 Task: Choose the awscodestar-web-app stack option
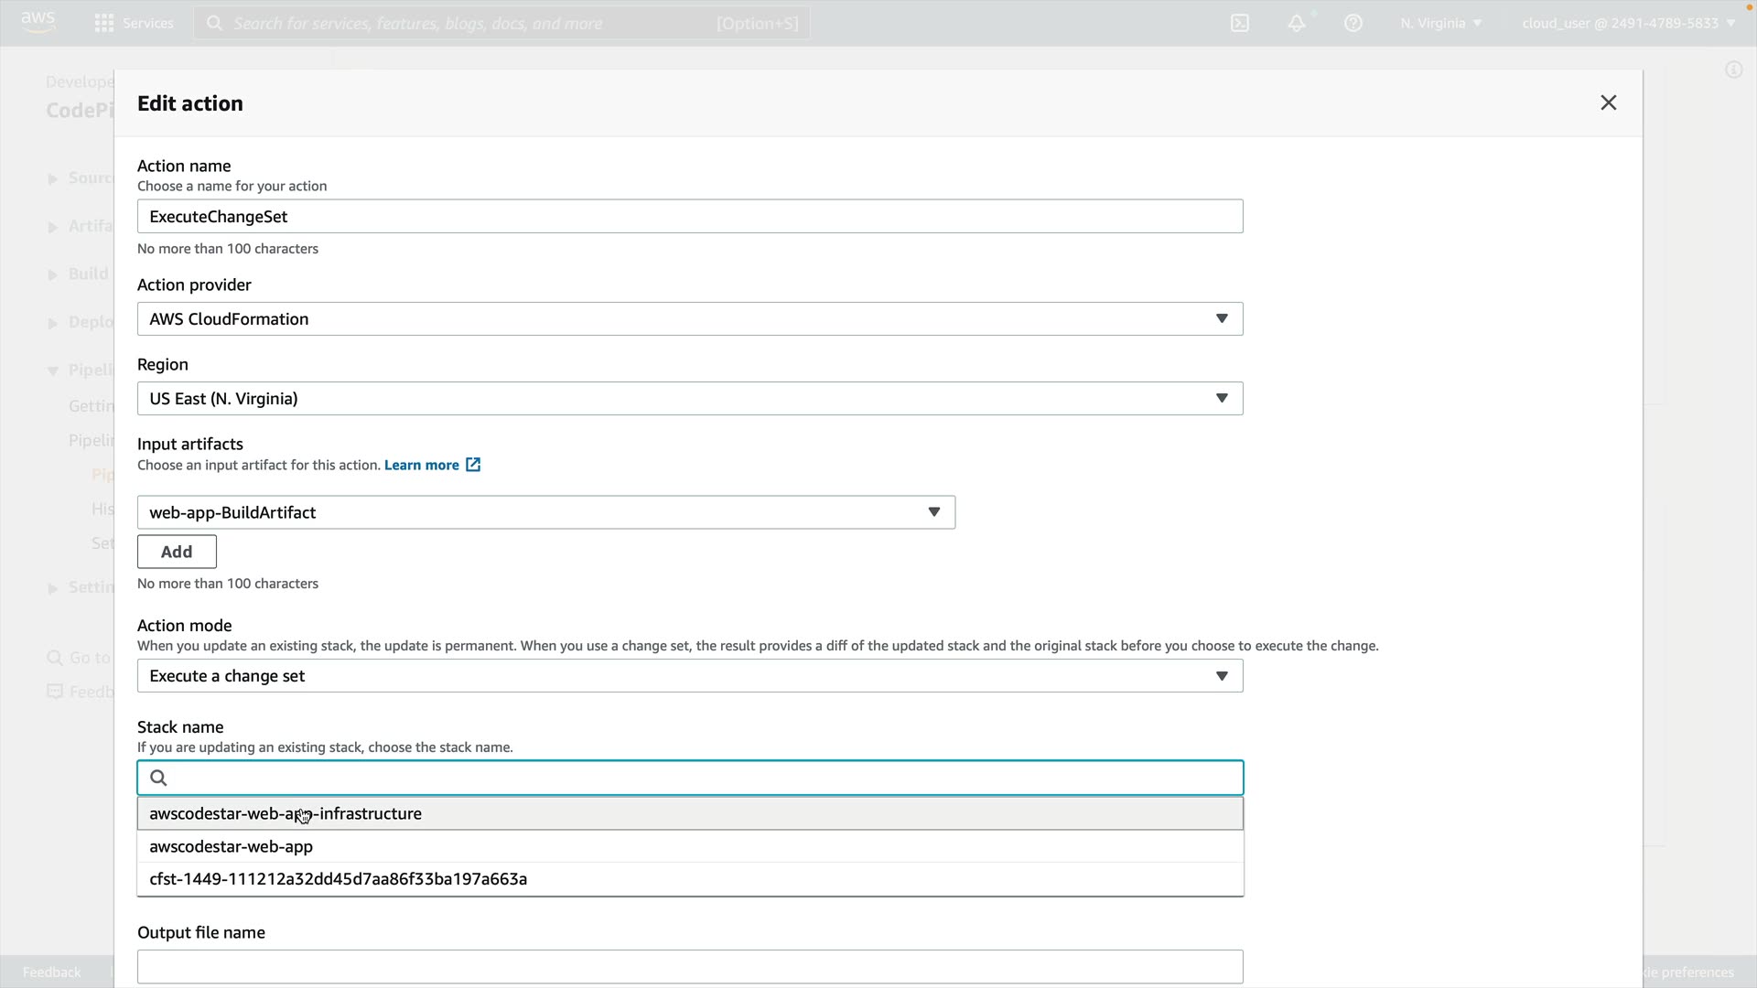232,846
